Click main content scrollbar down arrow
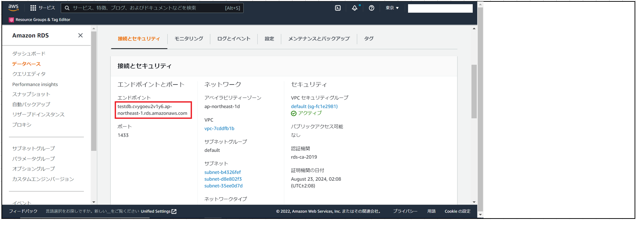 474,202
